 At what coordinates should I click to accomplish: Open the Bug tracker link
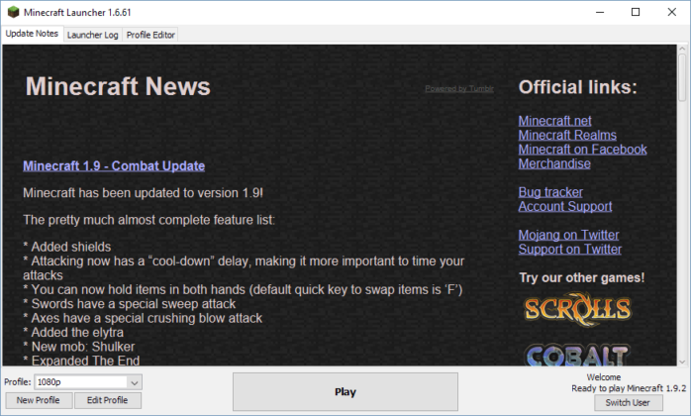(550, 192)
